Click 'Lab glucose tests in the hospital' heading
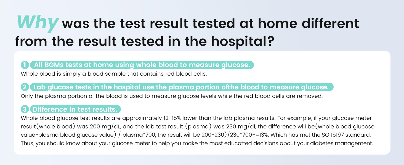404x165 pixels. tap(182, 87)
